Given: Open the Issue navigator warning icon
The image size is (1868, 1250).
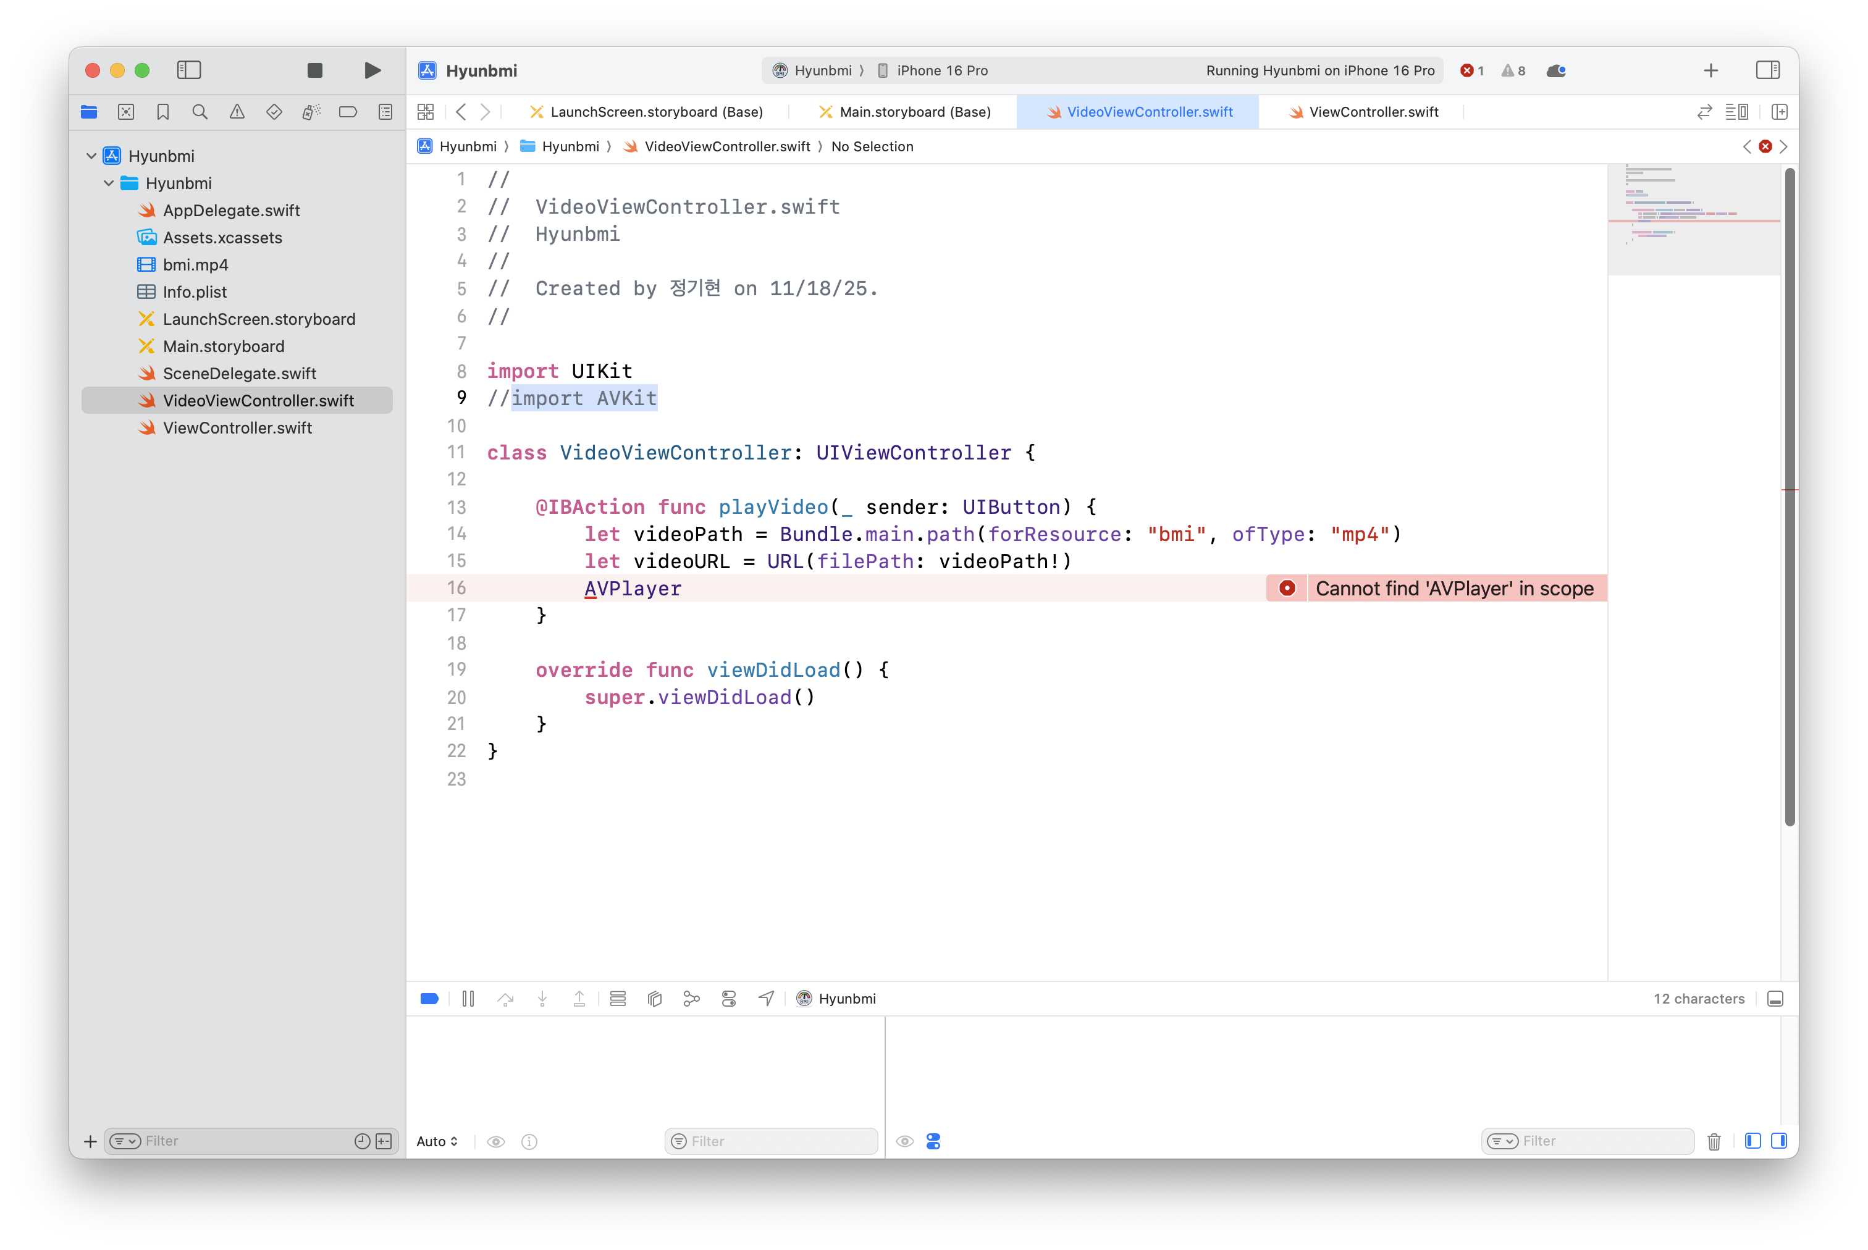Looking at the screenshot, I should click(x=237, y=112).
